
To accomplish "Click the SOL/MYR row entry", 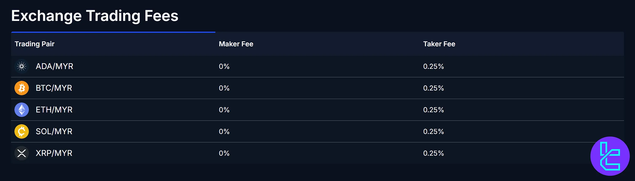I will pos(54,131).
